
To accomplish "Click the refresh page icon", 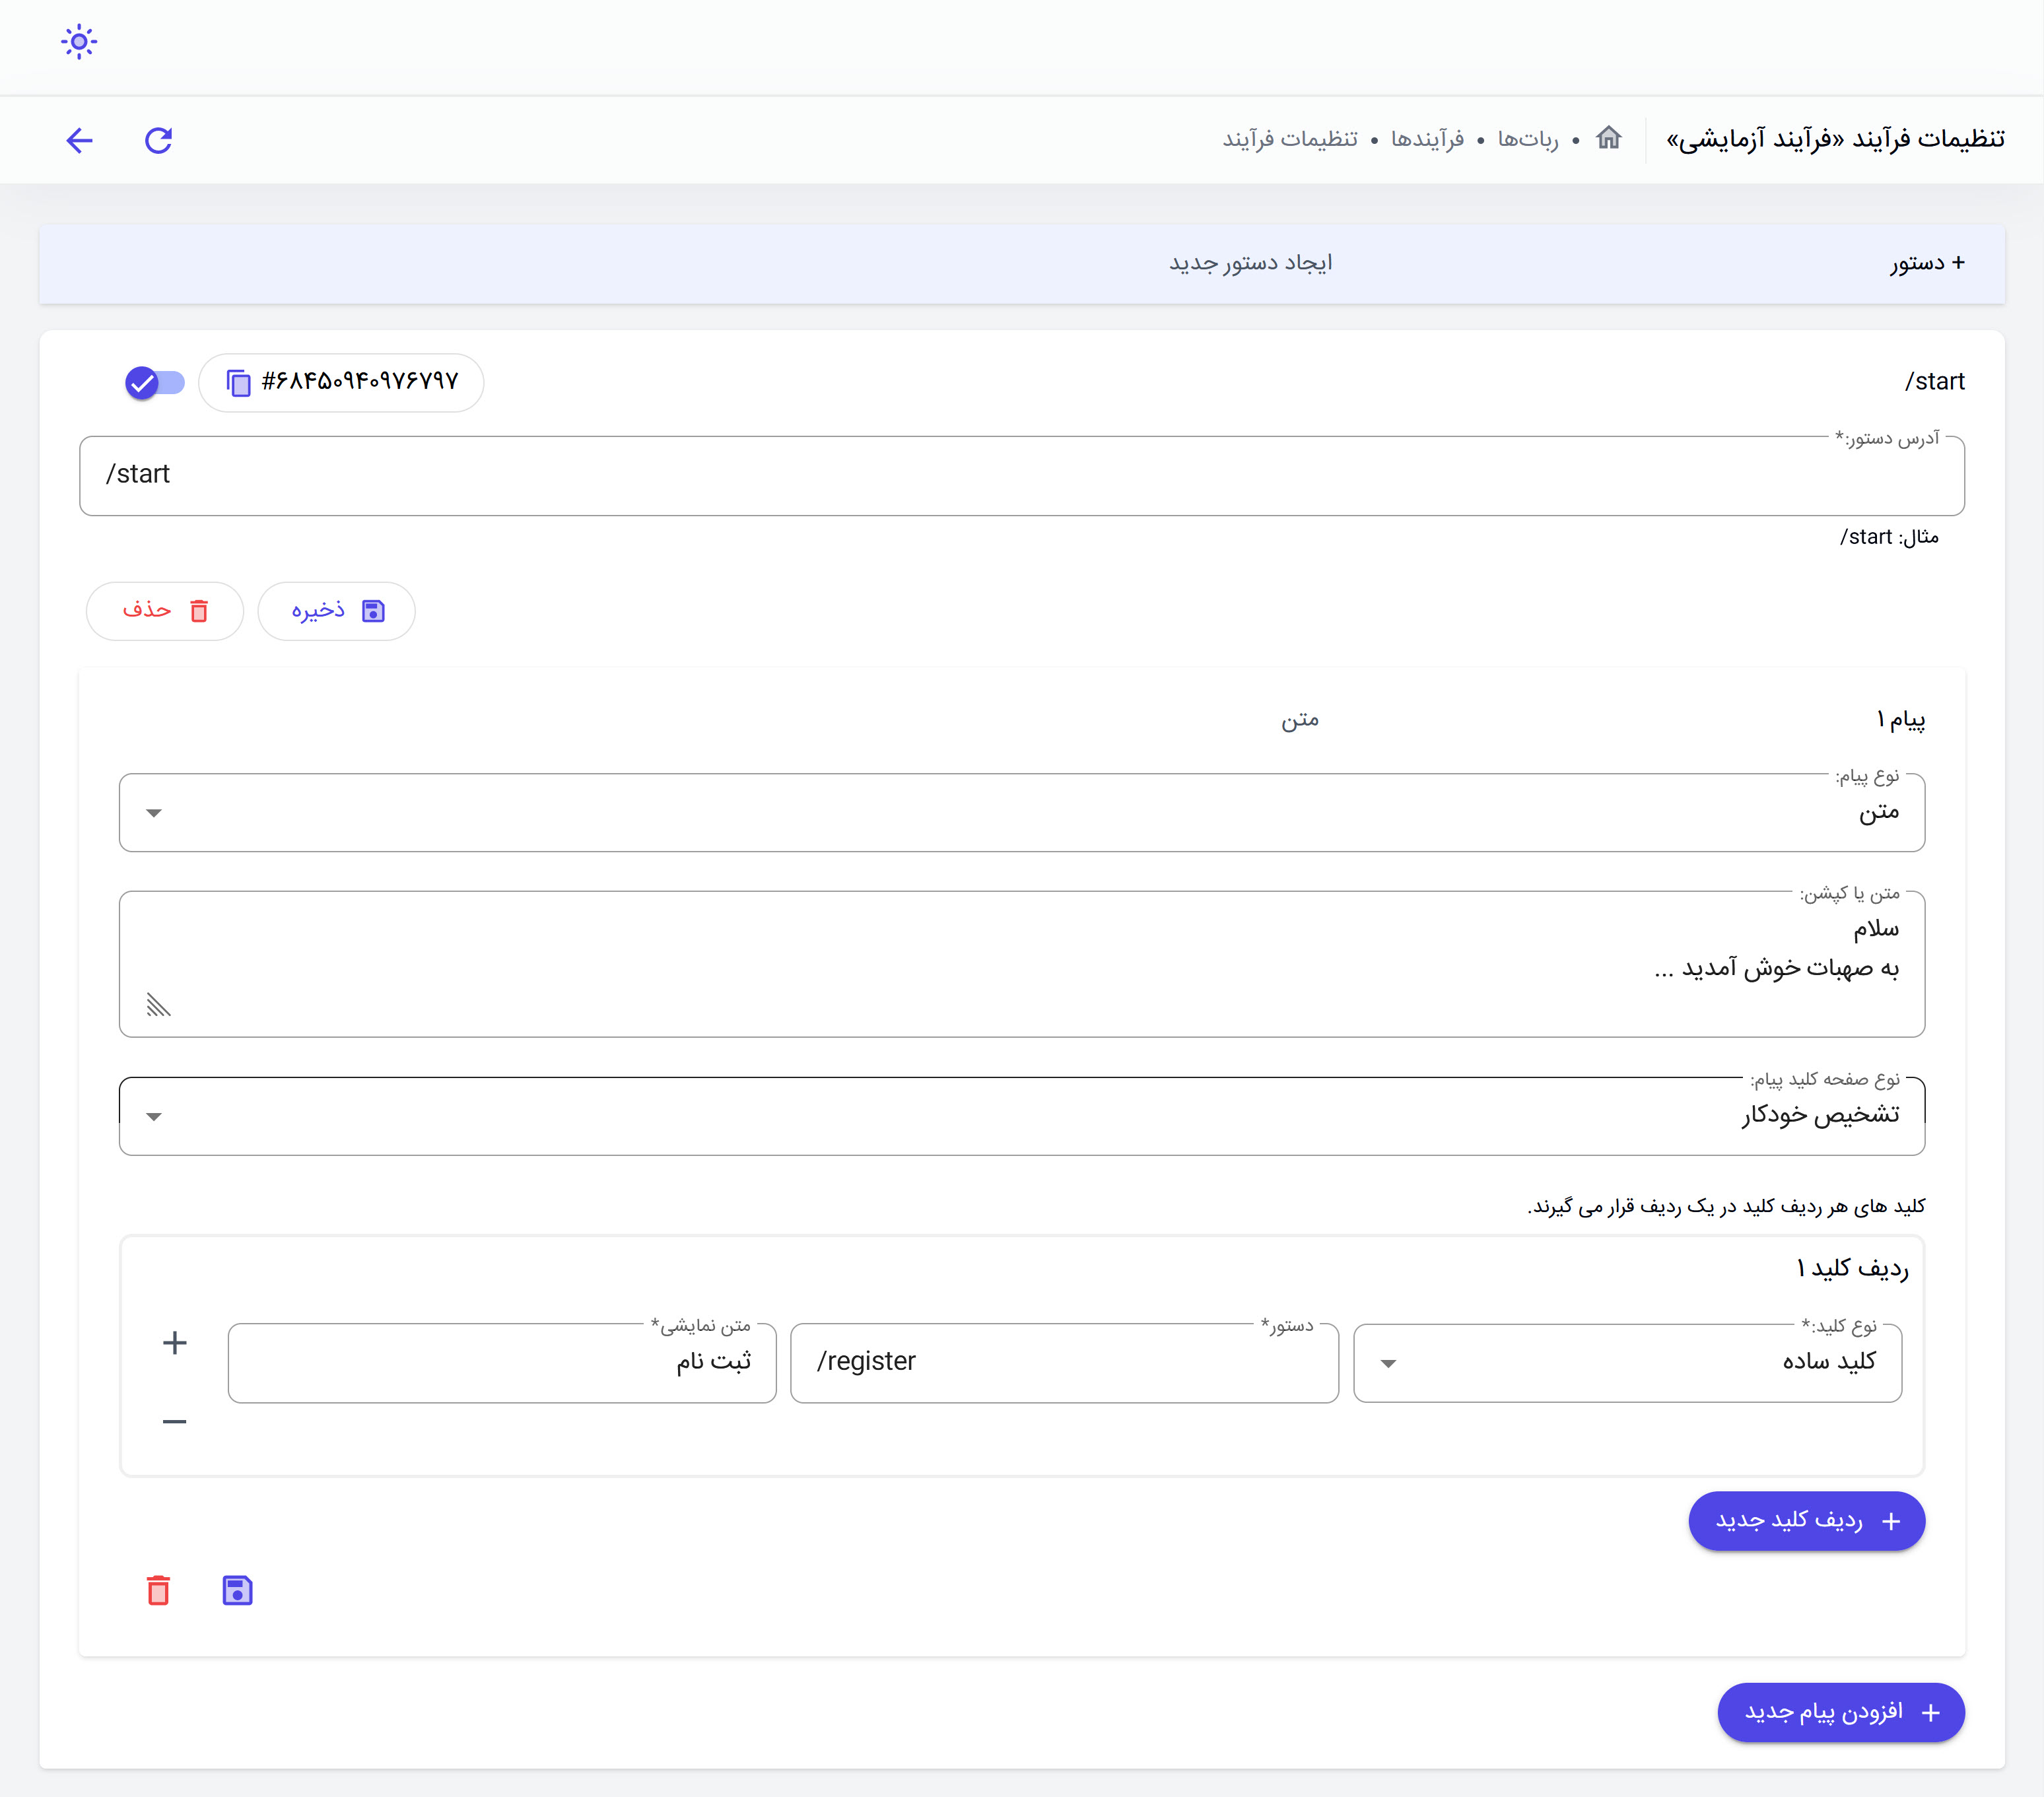I will click(x=158, y=140).
